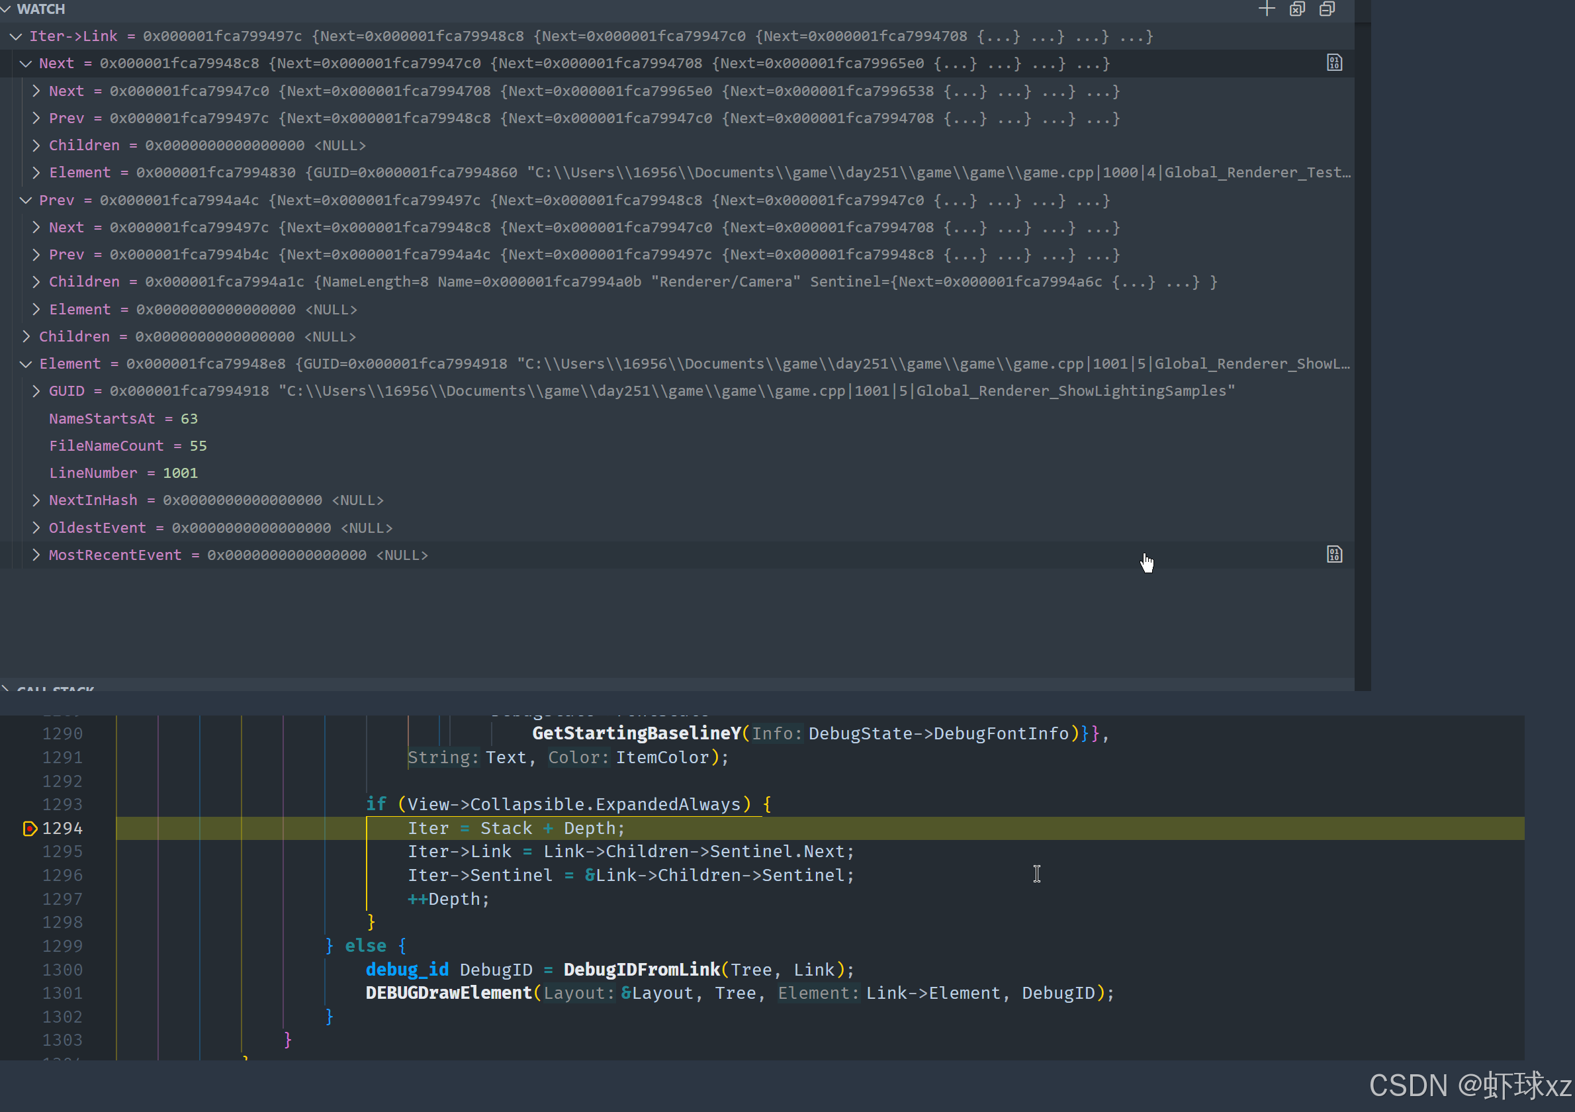This screenshot has width=1575, height=1112.
Task: Click line number 1299 in gutter
Action: tap(62, 946)
